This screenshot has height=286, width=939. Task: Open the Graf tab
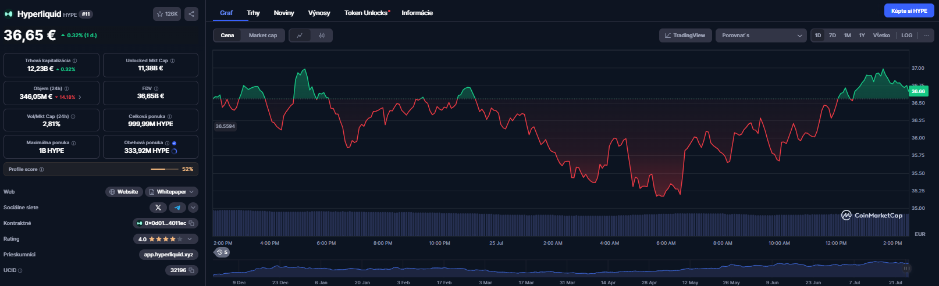tap(226, 13)
